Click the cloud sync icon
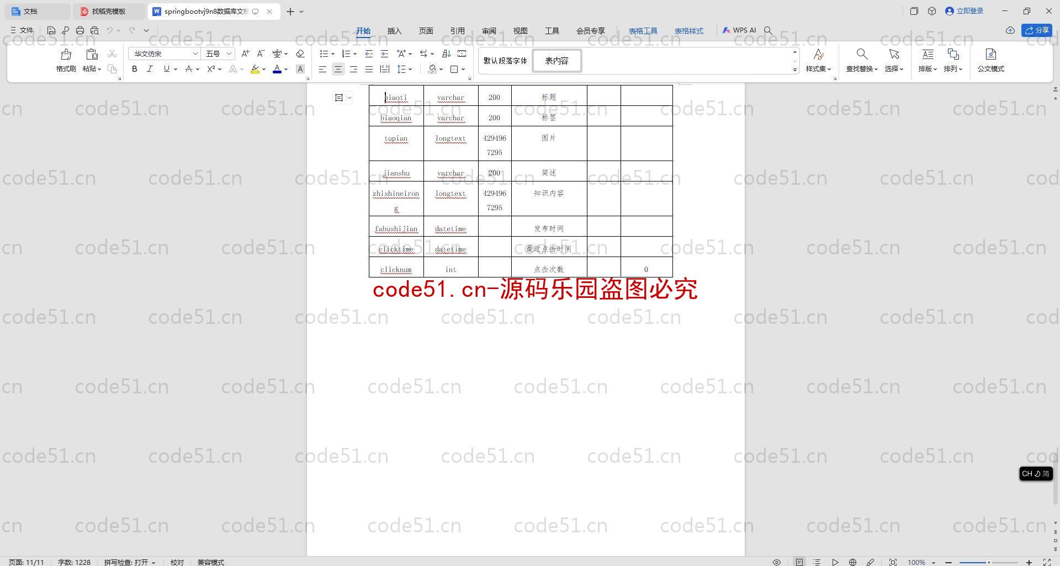Image resolution: width=1060 pixels, height=566 pixels. click(1010, 30)
